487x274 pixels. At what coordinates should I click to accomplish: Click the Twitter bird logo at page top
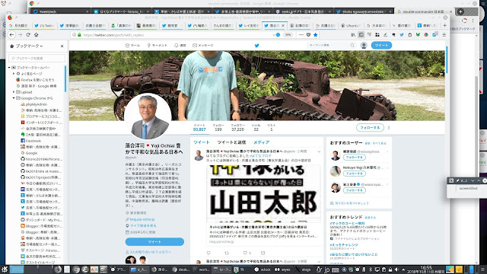tap(257, 46)
